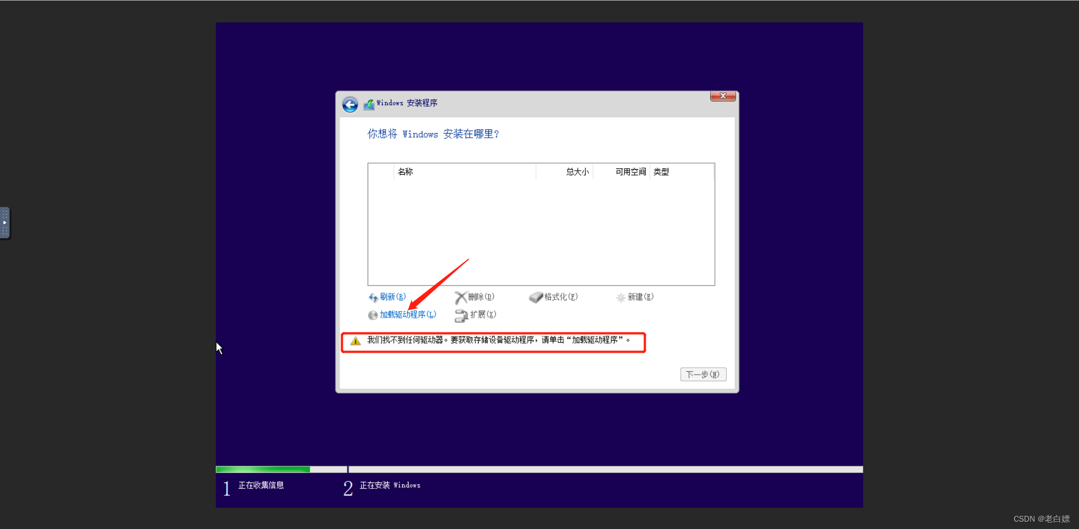Image resolution: width=1079 pixels, height=529 pixels.
Task: Click step 2 正在安装 Windows label
Action: pyautogui.click(x=390, y=485)
